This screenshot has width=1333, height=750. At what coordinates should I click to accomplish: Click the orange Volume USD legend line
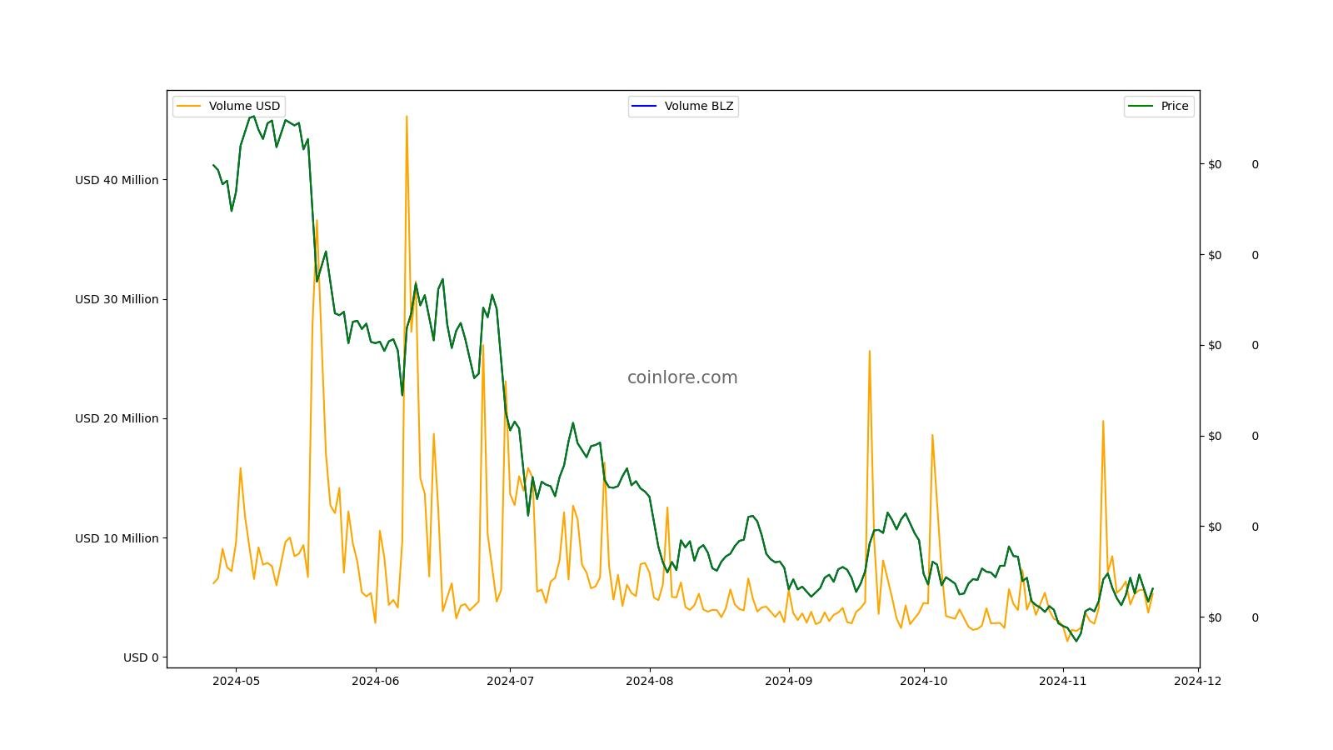point(189,106)
